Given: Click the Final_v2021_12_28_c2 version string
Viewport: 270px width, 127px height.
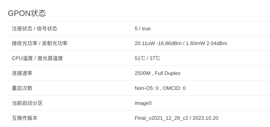Looking at the screenshot, I should pos(161,118).
